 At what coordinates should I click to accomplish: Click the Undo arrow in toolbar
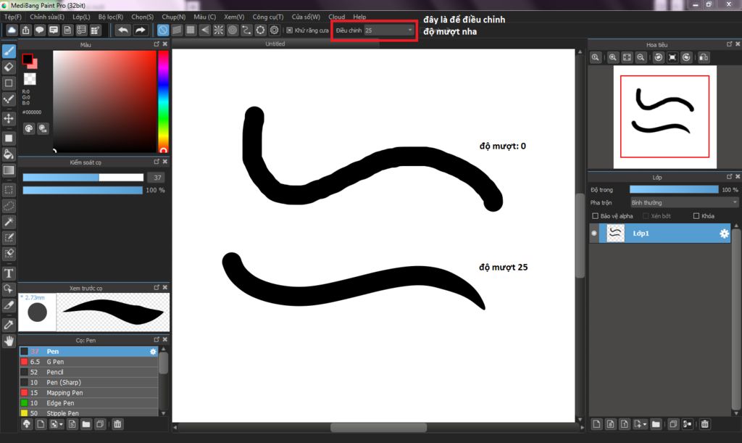[123, 30]
